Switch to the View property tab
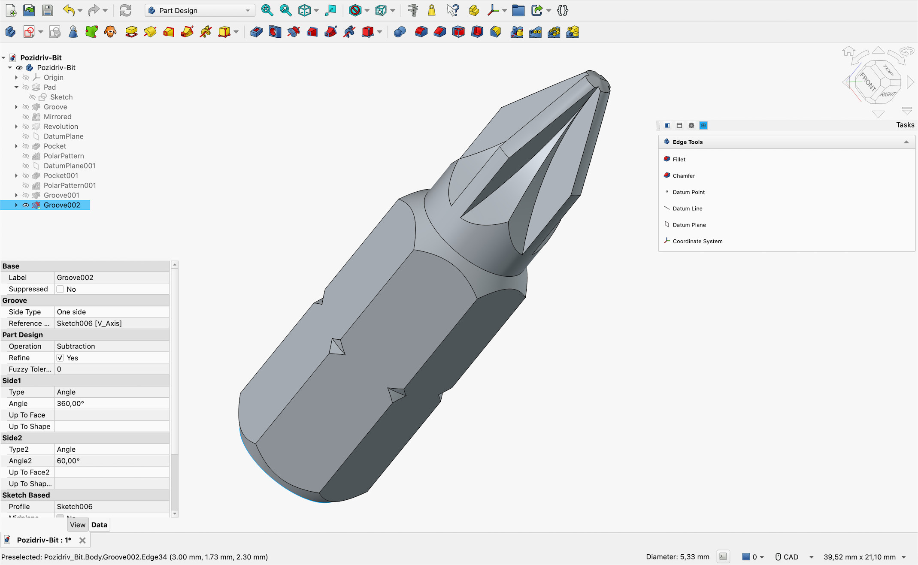 tap(78, 525)
